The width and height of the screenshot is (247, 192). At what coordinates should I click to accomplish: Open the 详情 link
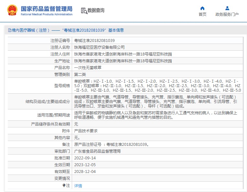pos(78,186)
